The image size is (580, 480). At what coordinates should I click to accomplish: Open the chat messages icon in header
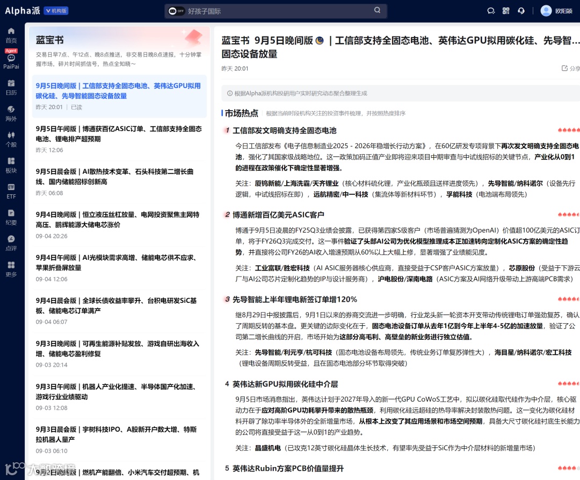(490, 11)
